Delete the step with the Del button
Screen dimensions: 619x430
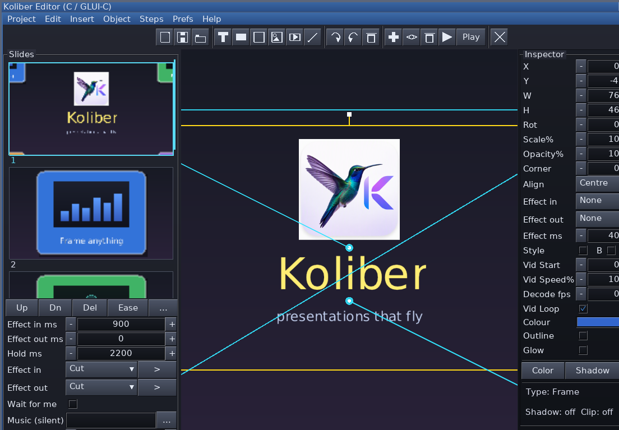click(x=90, y=308)
